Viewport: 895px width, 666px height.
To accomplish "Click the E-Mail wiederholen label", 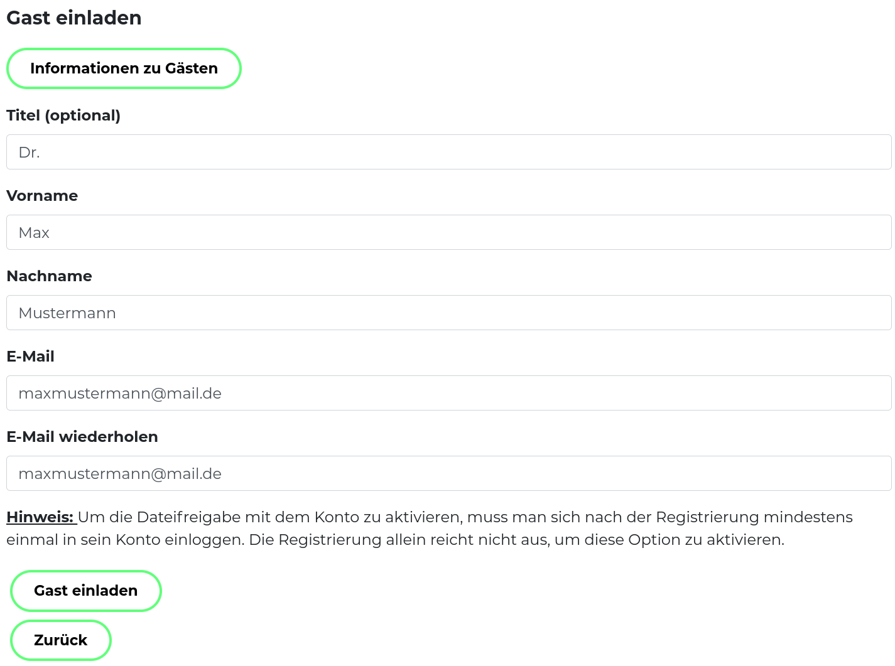I will (x=82, y=437).
